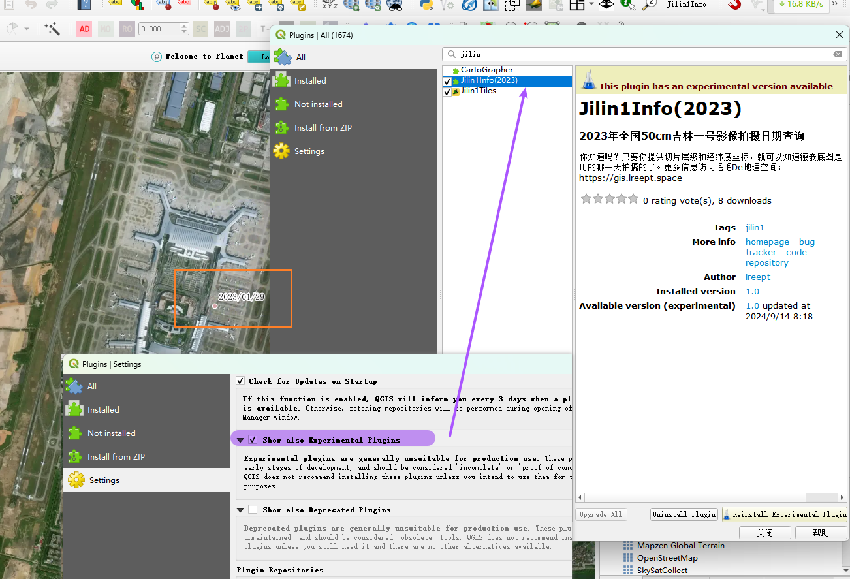Collapse the Deprecated Plugins section triangle

click(241, 510)
